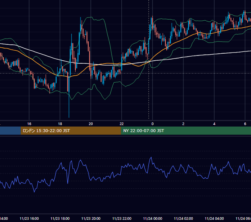Click the 11/23 18:00 date label
Image resolution: width=251 pixels, height=222 pixels.
click(60, 218)
